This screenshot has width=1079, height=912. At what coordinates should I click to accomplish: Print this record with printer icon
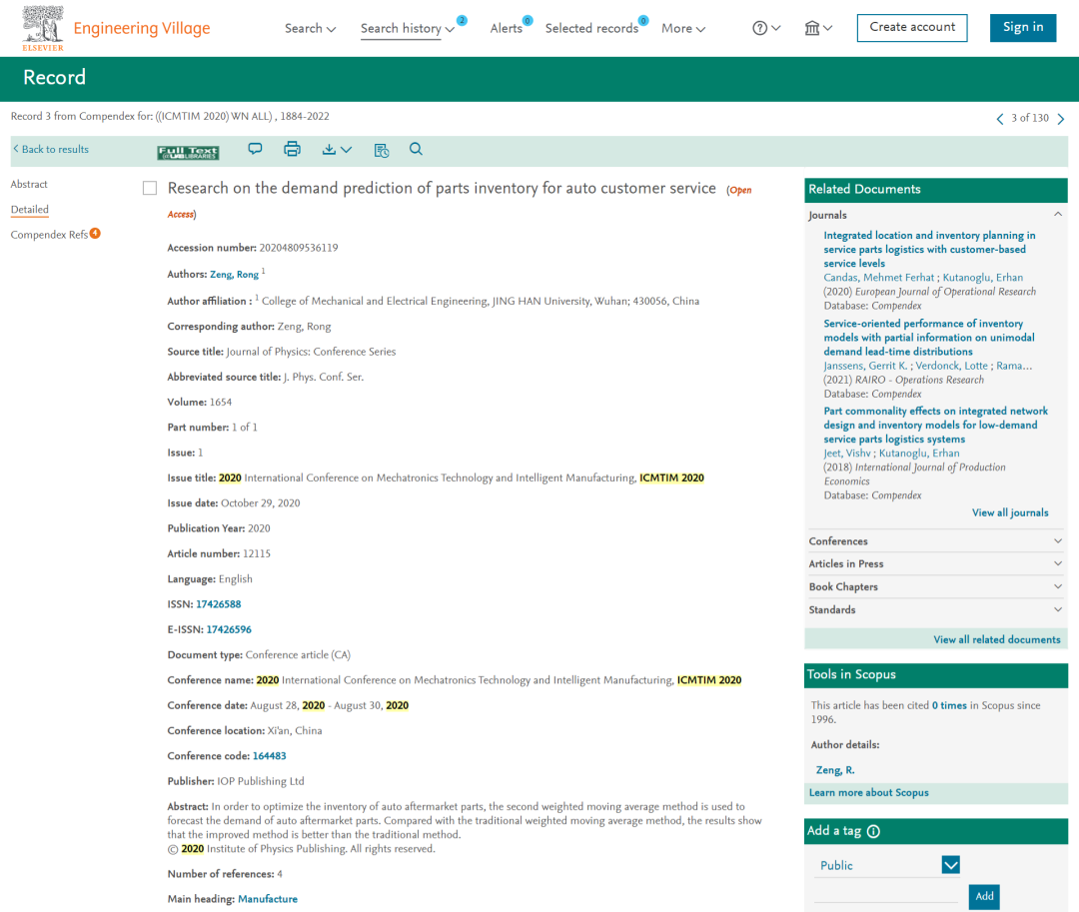click(293, 149)
